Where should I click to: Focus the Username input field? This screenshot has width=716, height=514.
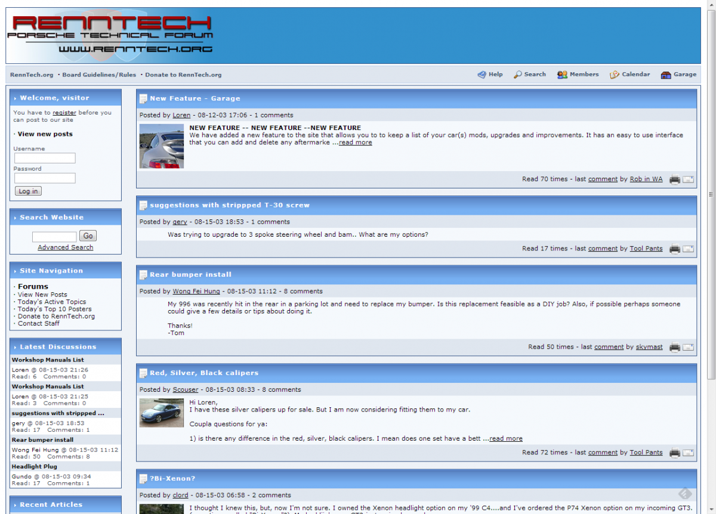[45, 158]
